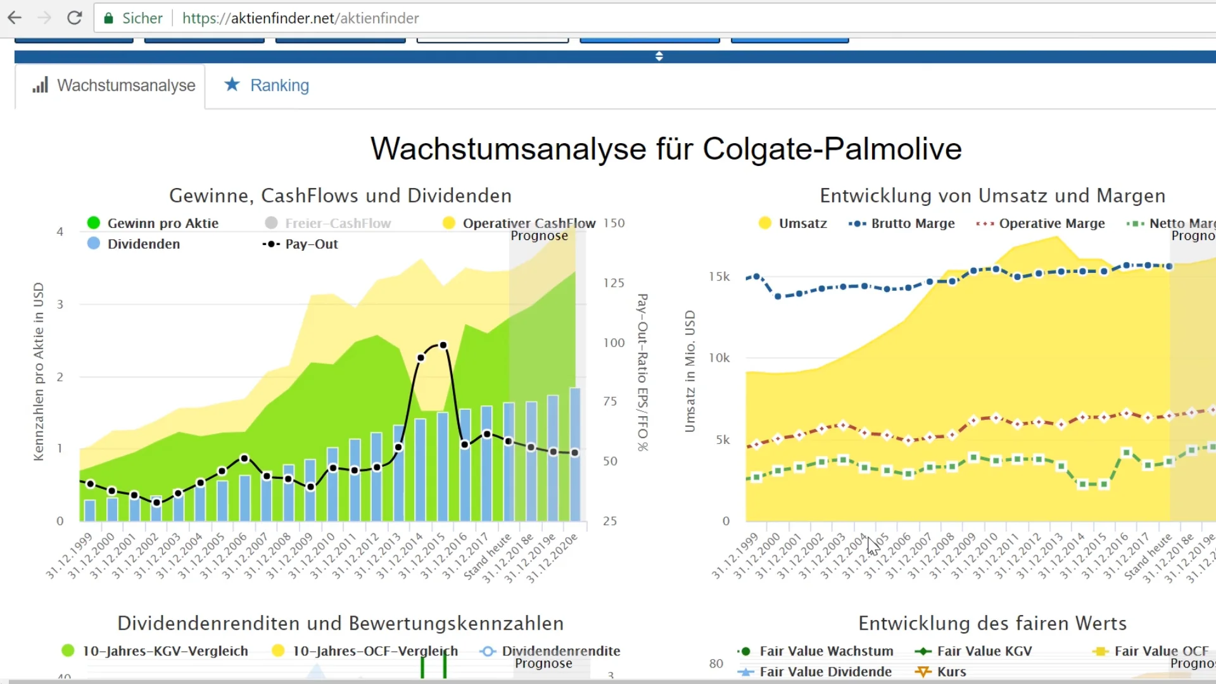Open the Wachstumsanalyse tab

[x=110, y=85]
